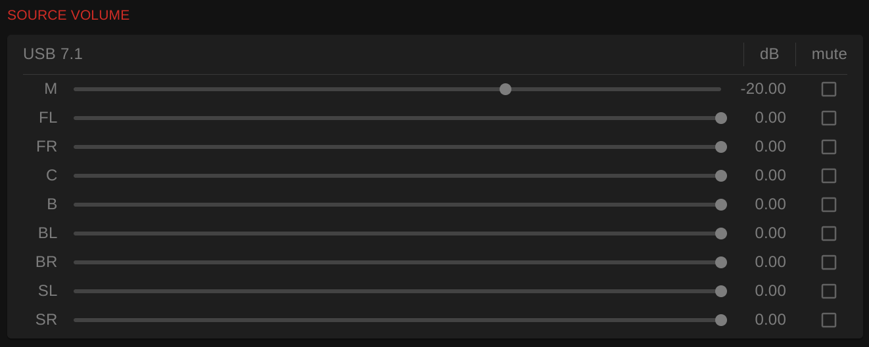Click the FL 0.00 dB value
This screenshot has height=347, width=869.
[x=770, y=117]
